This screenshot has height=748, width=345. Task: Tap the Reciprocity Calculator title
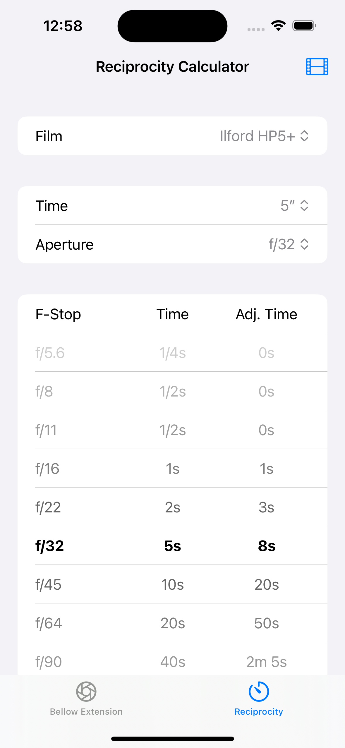click(172, 67)
